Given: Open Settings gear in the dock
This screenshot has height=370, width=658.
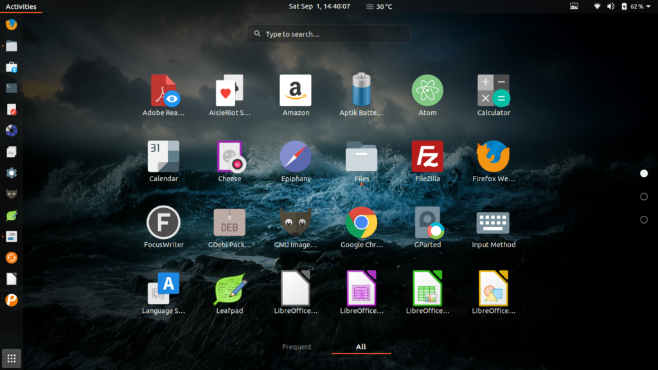Looking at the screenshot, I should 12,173.
